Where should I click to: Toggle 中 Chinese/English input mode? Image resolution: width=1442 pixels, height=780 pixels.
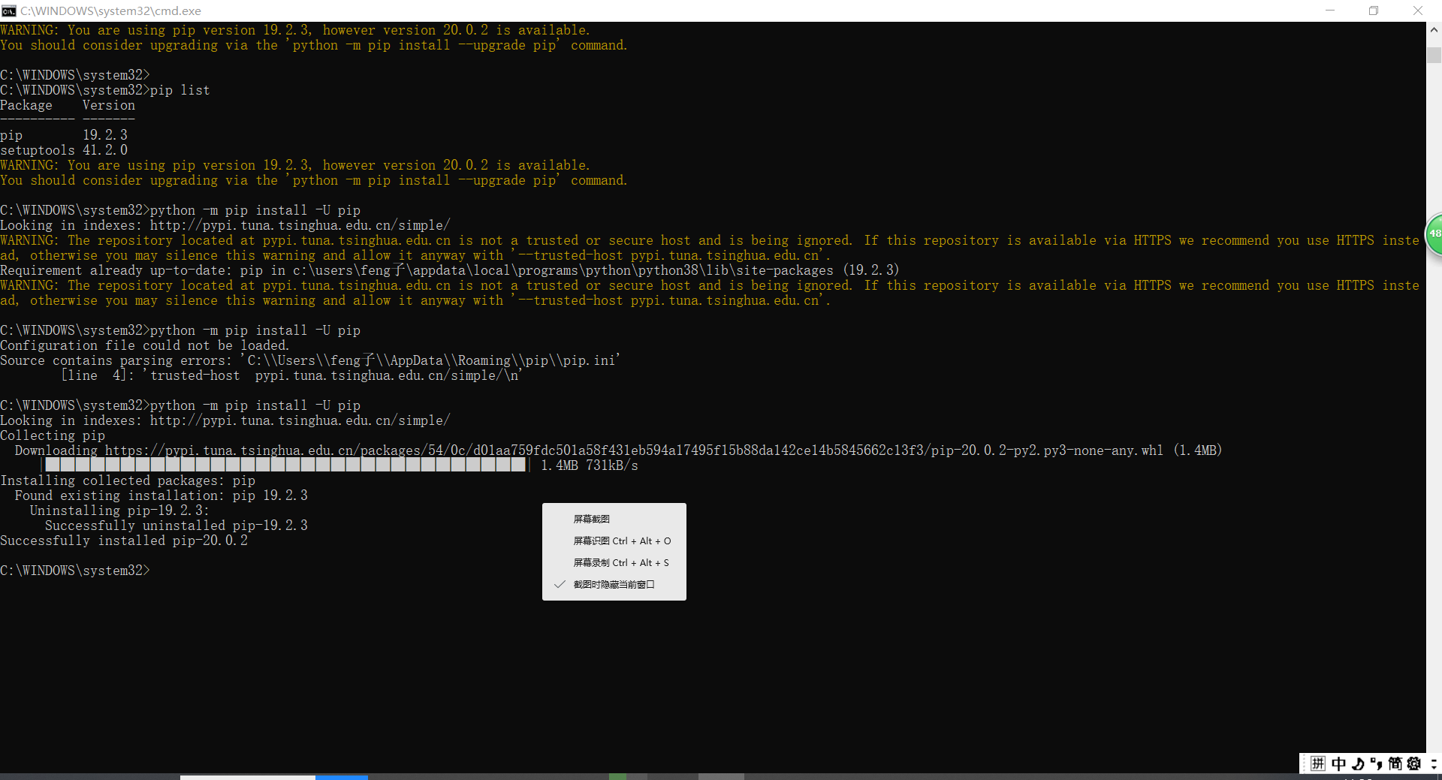1339,763
